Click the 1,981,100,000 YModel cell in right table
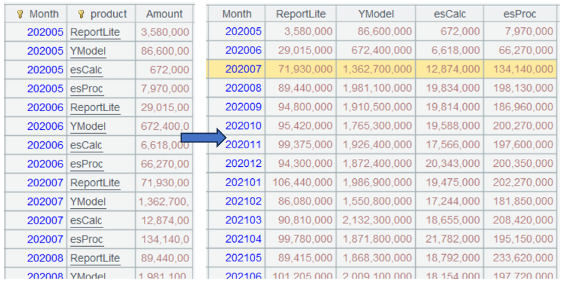563x286 pixels. [x=378, y=88]
